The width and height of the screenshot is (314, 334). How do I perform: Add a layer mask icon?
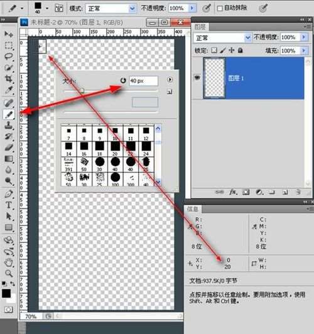click(246, 192)
